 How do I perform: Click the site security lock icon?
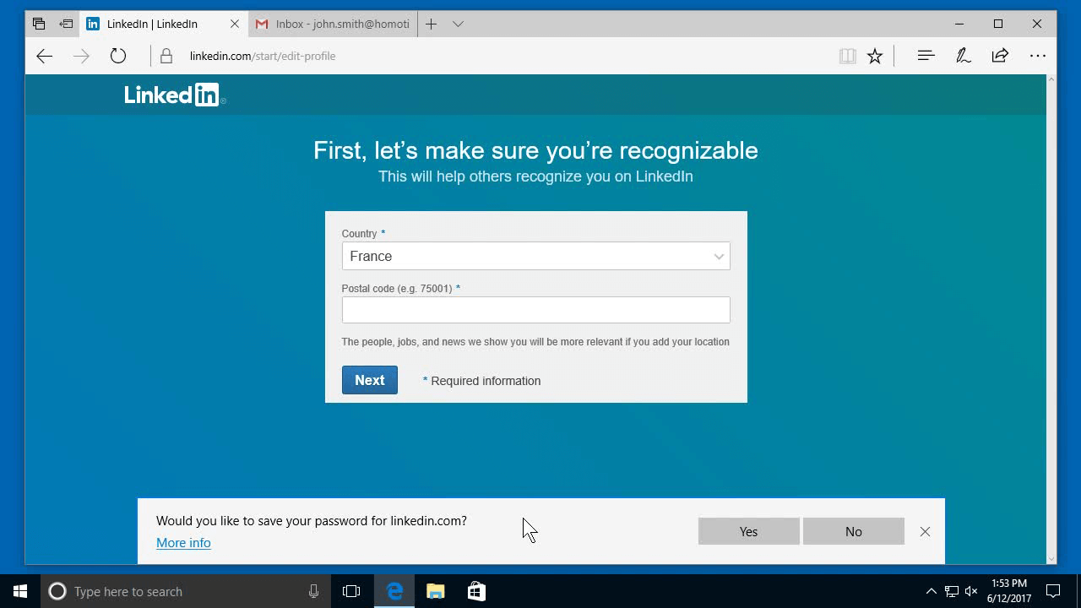[x=166, y=56]
